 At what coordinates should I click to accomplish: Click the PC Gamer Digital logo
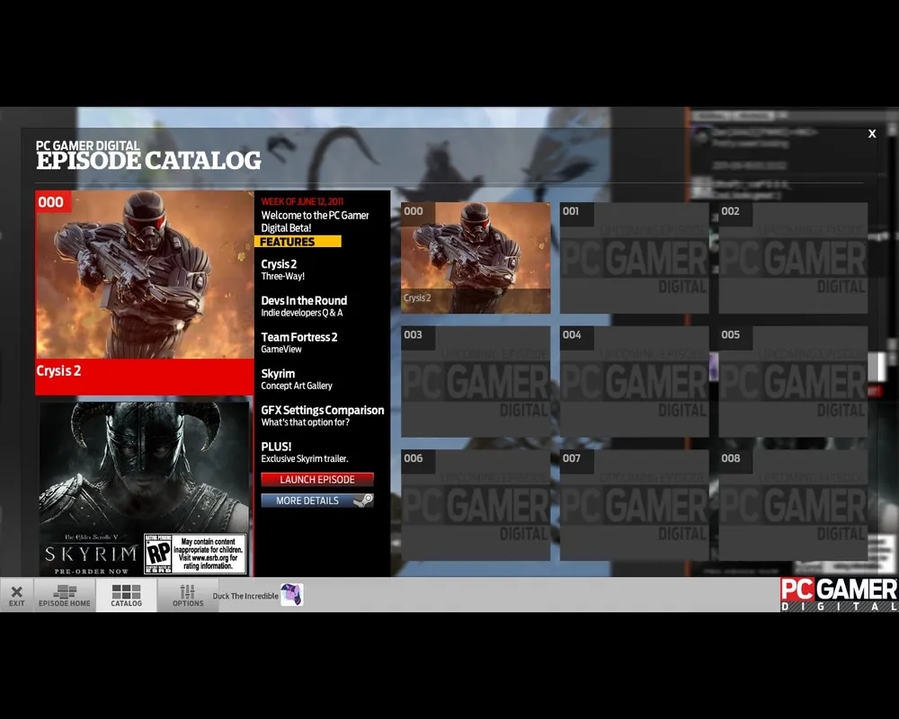[838, 595]
